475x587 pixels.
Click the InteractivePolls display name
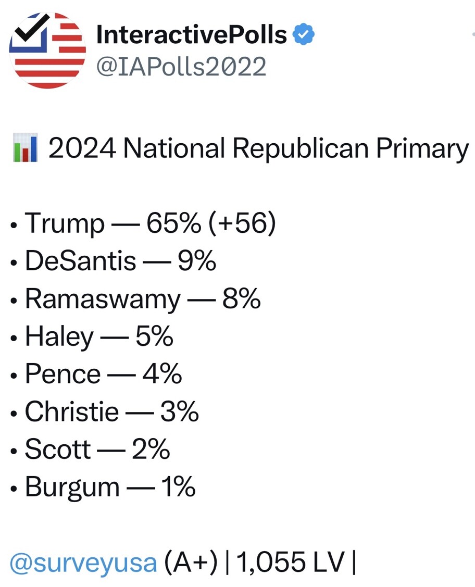(192, 34)
